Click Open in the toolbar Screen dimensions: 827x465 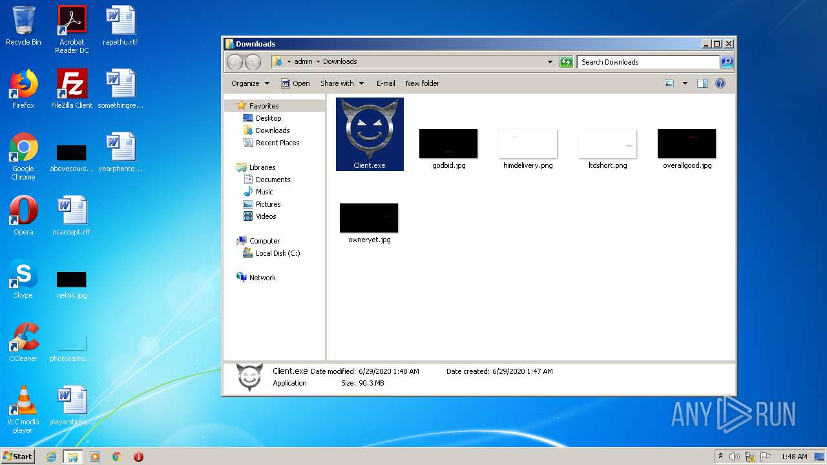295,83
